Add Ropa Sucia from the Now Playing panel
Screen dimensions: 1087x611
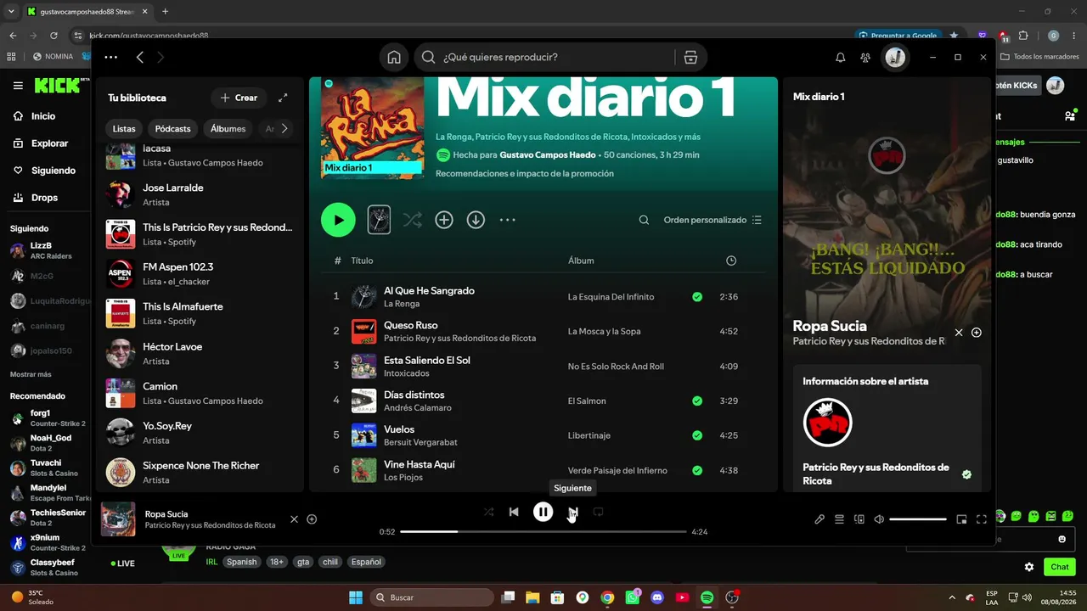click(977, 333)
